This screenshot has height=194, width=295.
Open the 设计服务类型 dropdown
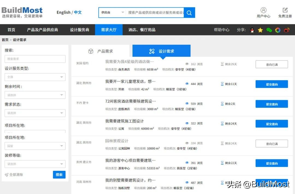[x=35, y=77]
